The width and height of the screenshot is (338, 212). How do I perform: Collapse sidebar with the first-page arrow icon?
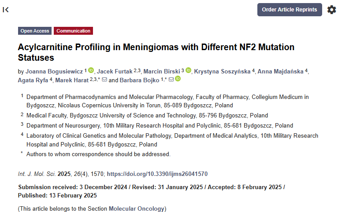pyautogui.click(x=6, y=10)
